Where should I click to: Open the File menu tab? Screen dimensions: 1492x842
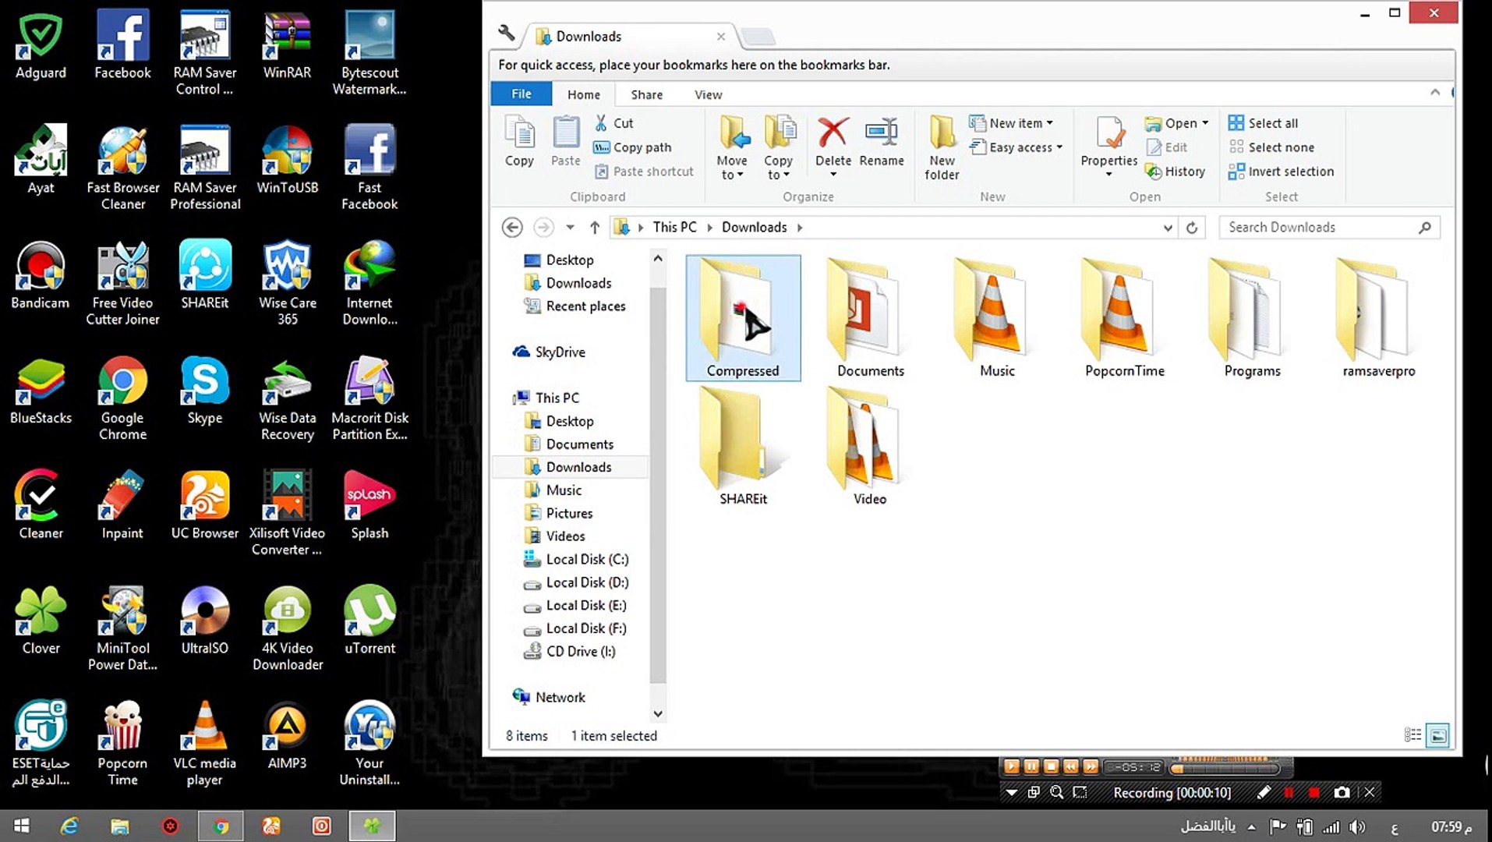521,94
